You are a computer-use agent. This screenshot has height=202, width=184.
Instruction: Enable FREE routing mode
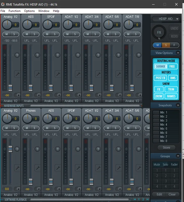[x=172, y=66]
